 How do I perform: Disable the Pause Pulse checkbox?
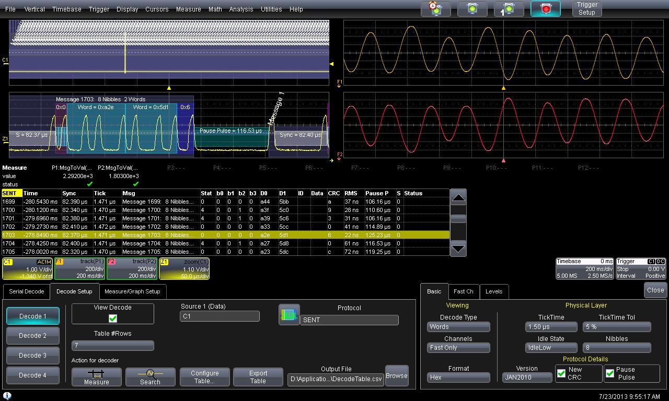coord(610,373)
